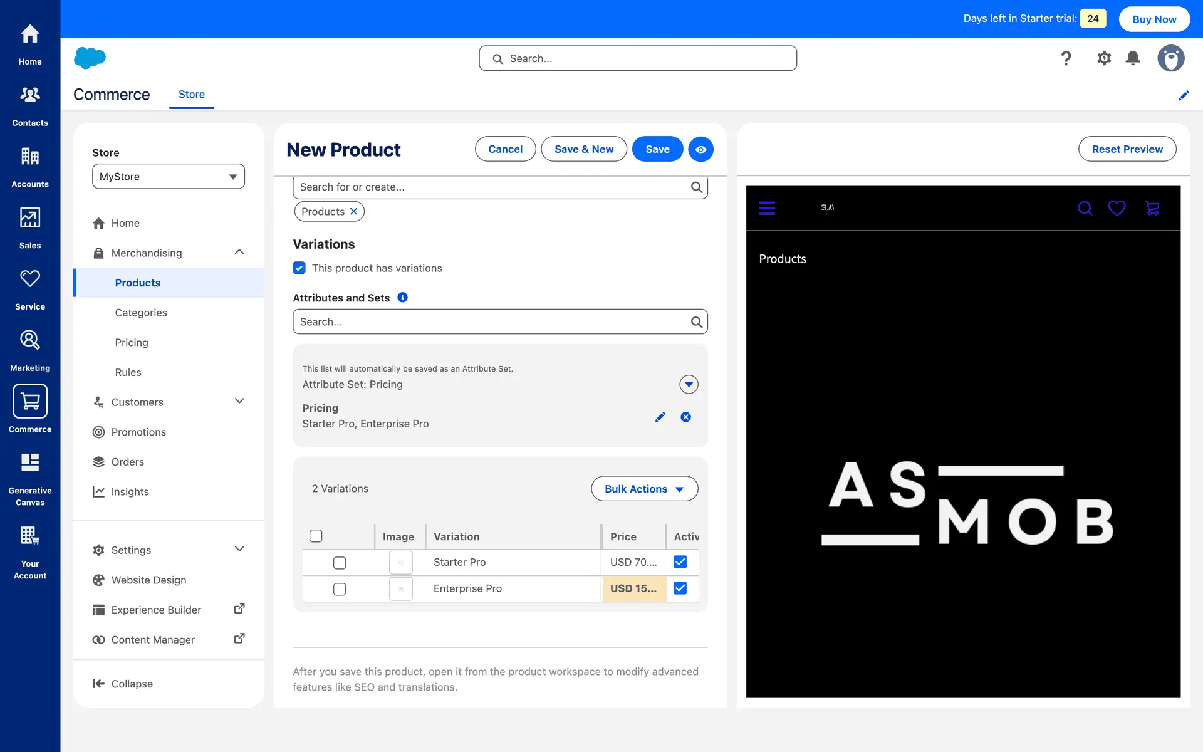The width and height of the screenshot is (1203, 752).
Task: Edit the Pricing attribute with the pencil icon
Action: [660, 417]
